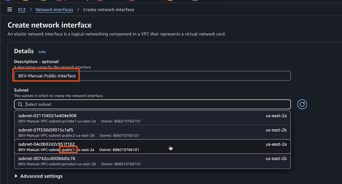Select subnet-00742cc4009dd0c78 private2 option
This screenshot has height=184, width=342.
(x=153, y=161)
